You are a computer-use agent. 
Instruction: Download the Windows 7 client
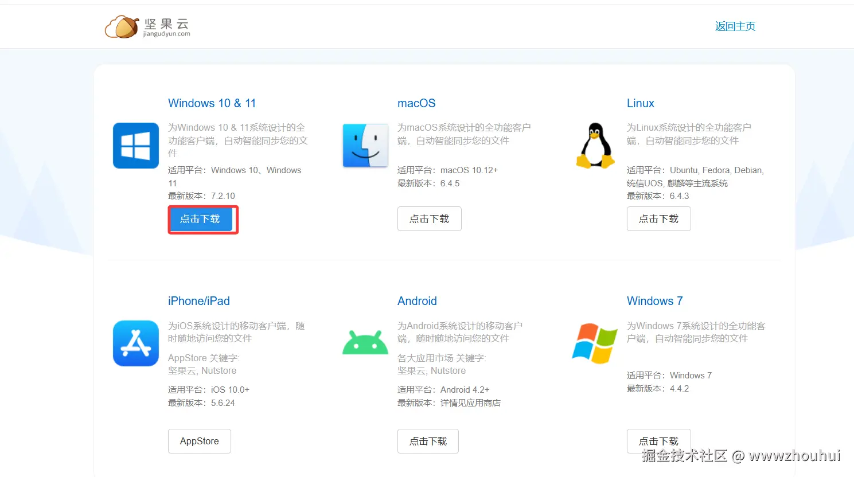[659, 441]
